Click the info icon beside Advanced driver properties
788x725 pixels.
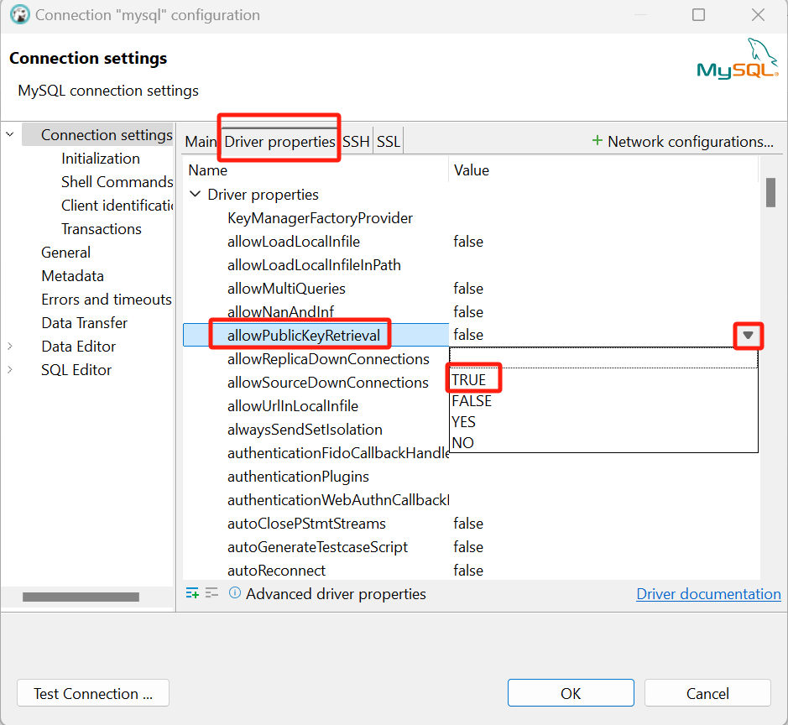235,593
